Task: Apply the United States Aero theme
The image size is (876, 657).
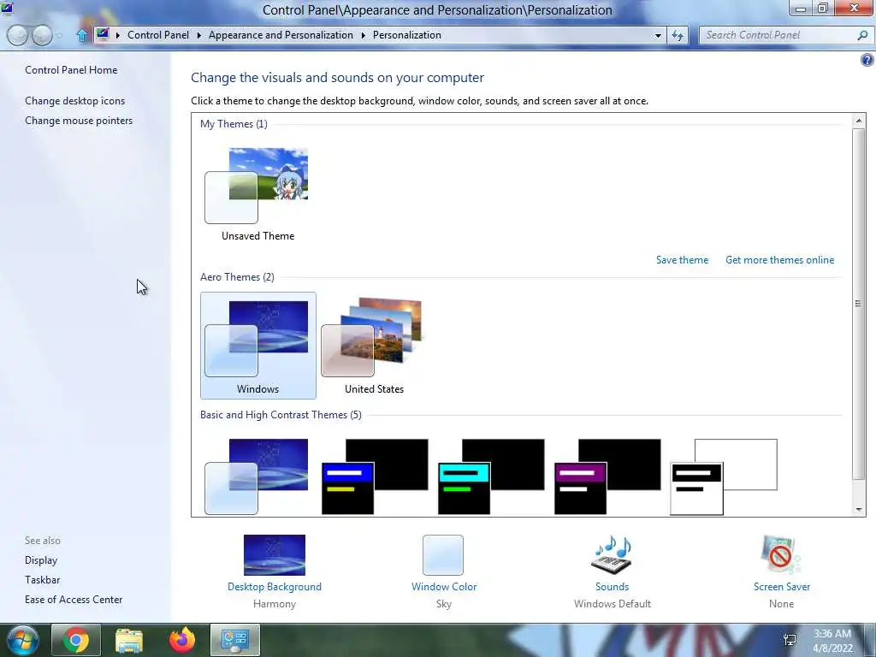Action: coord(374,346)
